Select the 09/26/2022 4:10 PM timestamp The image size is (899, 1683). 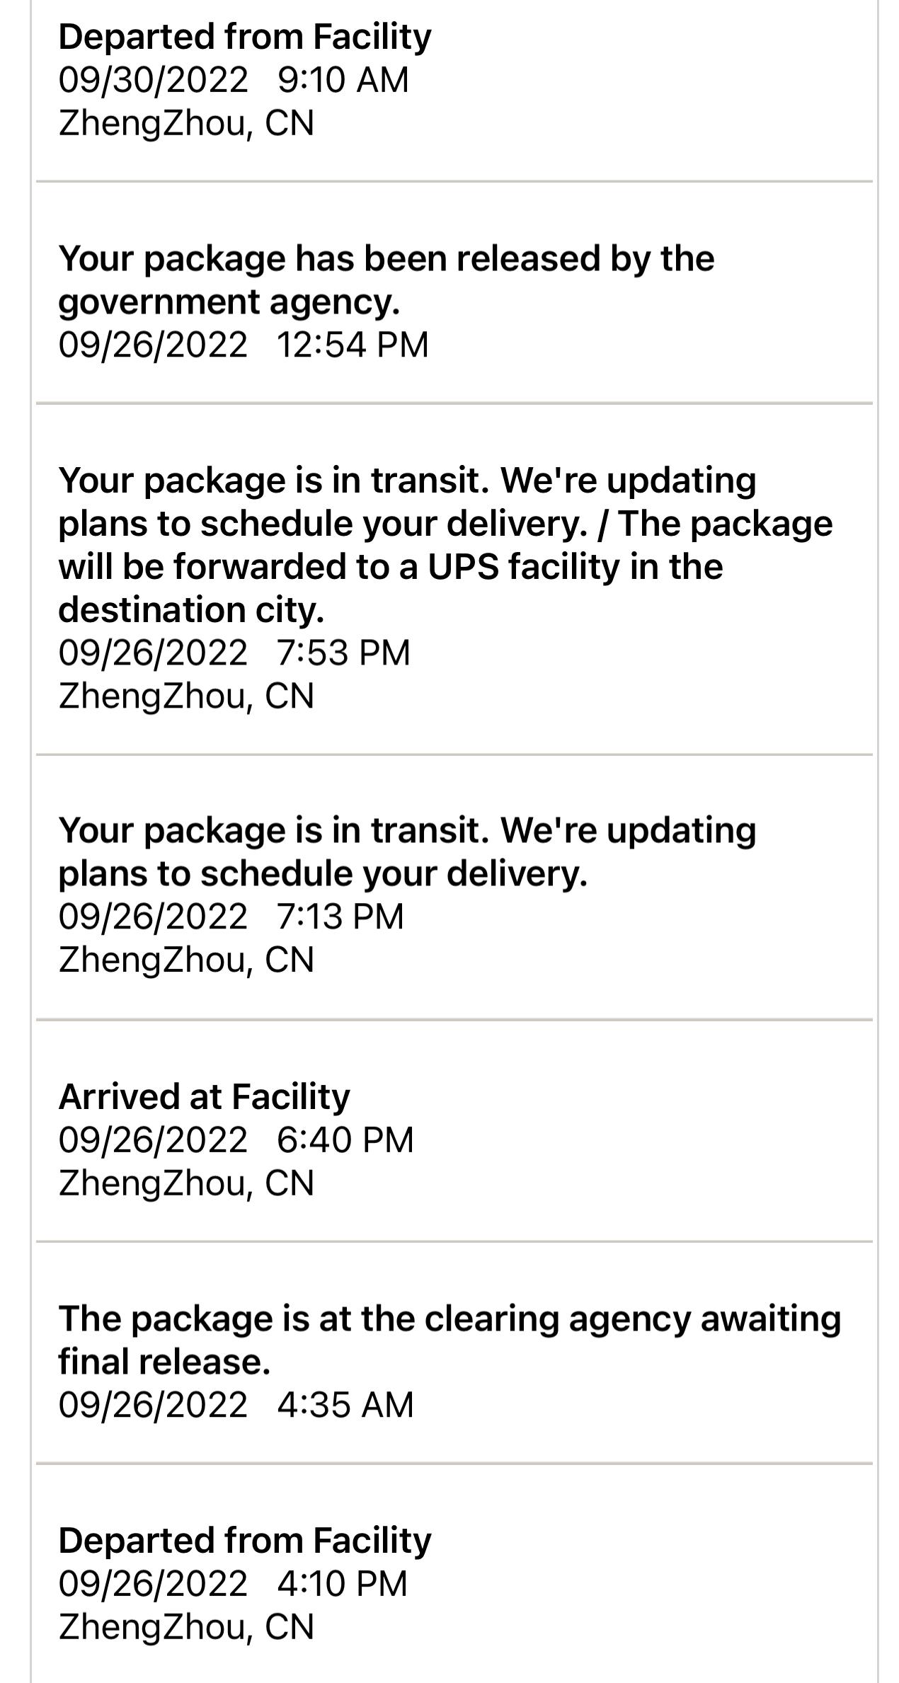[233, 1584]
